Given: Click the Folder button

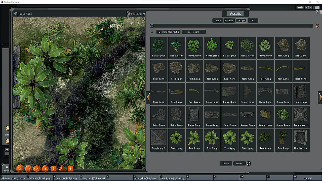Looking at the screenshot, I should click(239, 163).
